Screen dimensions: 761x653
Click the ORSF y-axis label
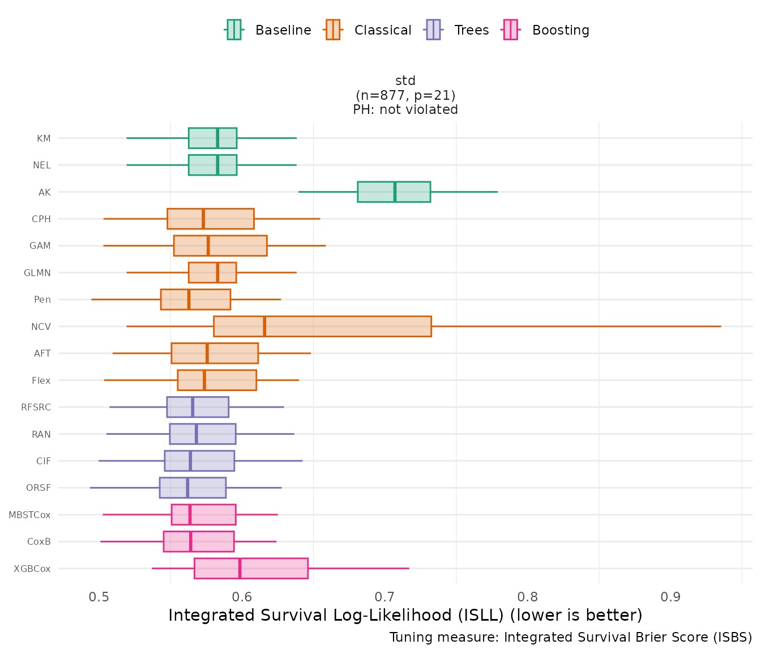tap(39, 487)
